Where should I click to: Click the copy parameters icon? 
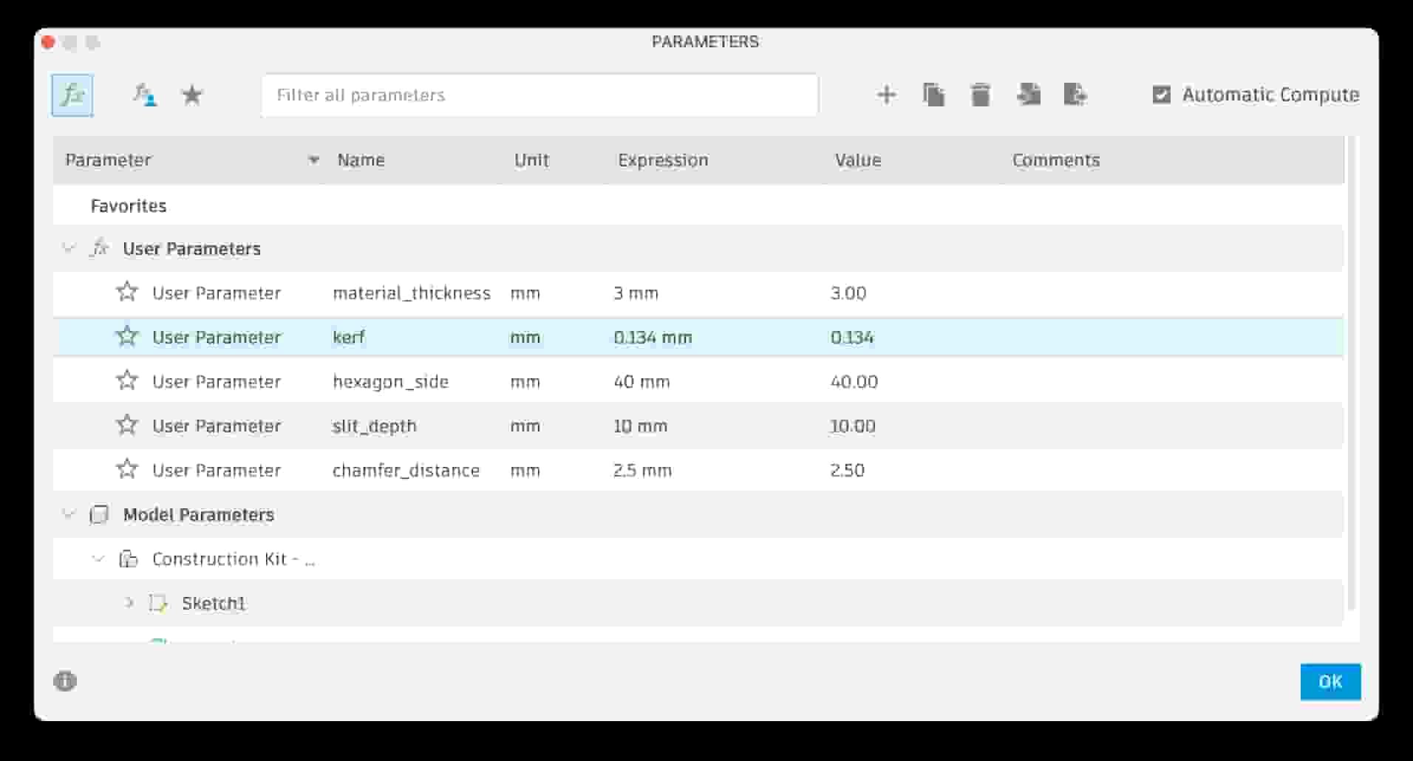pos(933,95)
